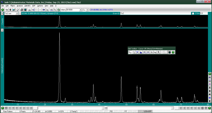Screen dimensions: 212x113
Task: Click the Raw Pattern status label
Action: (8, 111)
